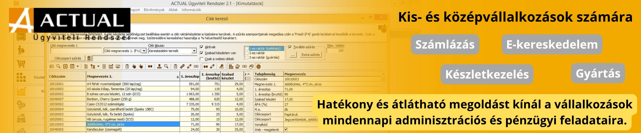Screen dimensions: 641x133
Task: Open the gears settings sidebar icon
Action: (x=21, y=104)
